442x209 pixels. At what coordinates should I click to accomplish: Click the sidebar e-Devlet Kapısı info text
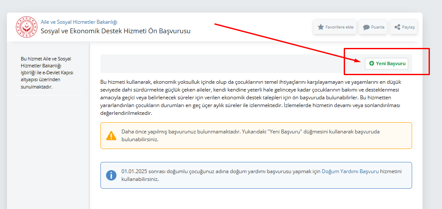click(47, 73)
